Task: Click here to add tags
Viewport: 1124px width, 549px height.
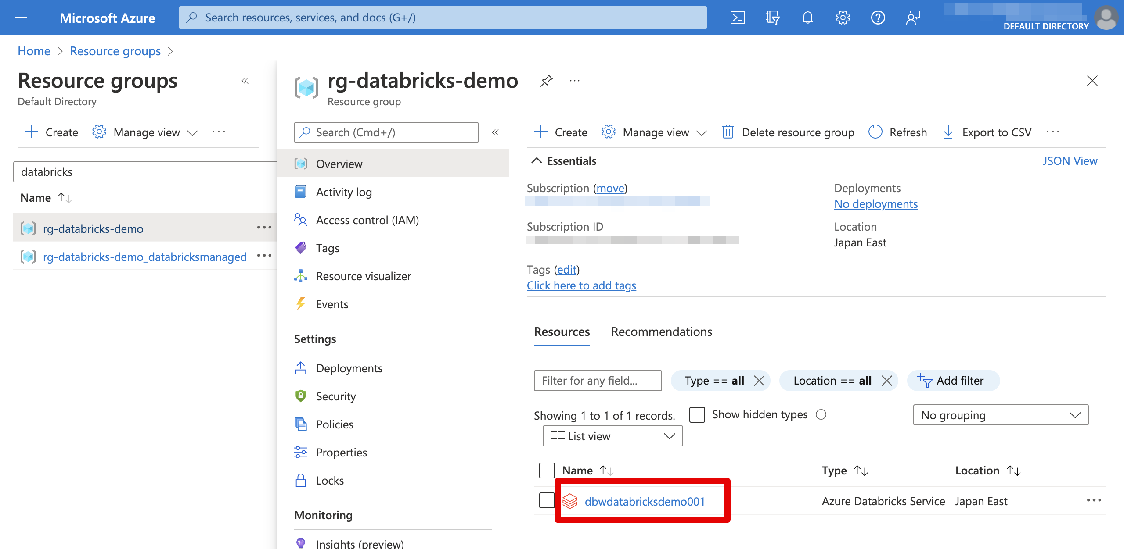Action: 581,285
